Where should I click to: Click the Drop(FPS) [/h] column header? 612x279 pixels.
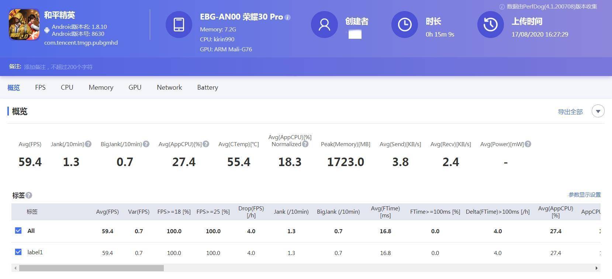coord(251,212)
